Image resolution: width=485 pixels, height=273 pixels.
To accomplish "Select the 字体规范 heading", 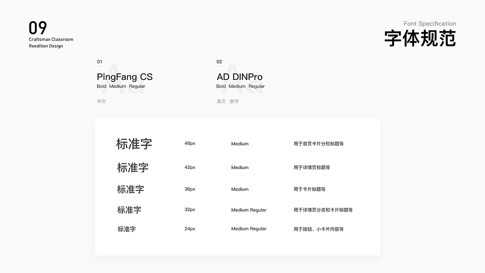I will click(x=420, y=38).
